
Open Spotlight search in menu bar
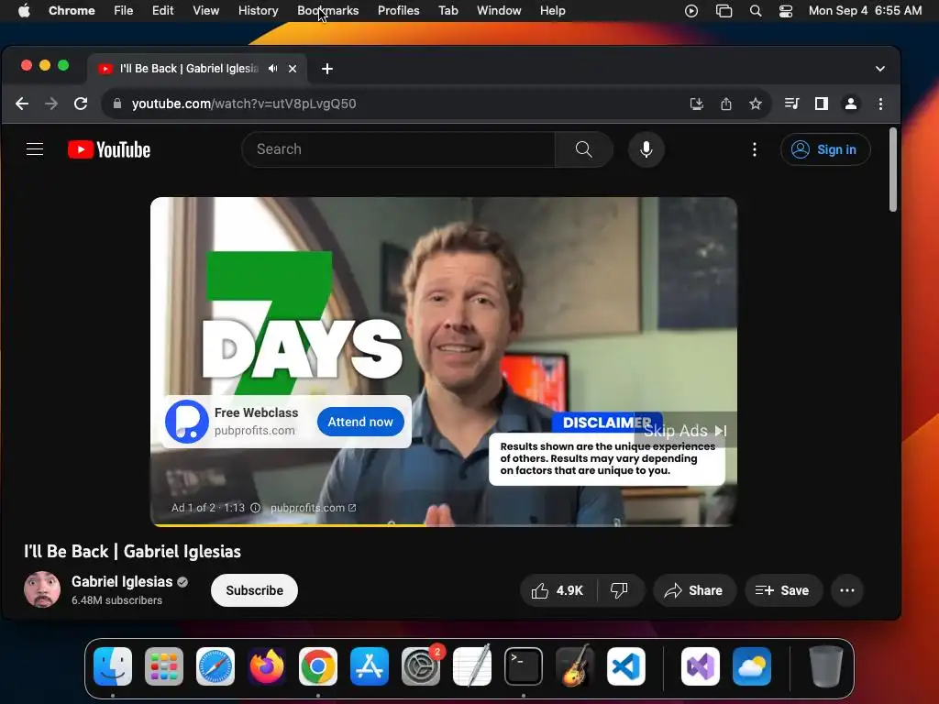click(756, 11)
